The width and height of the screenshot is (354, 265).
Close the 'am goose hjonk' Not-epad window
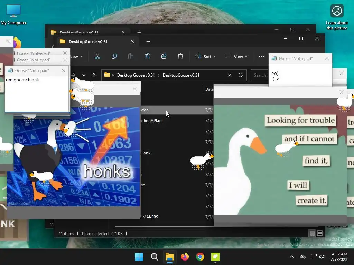pyautogui.click(x=63, y=70)
